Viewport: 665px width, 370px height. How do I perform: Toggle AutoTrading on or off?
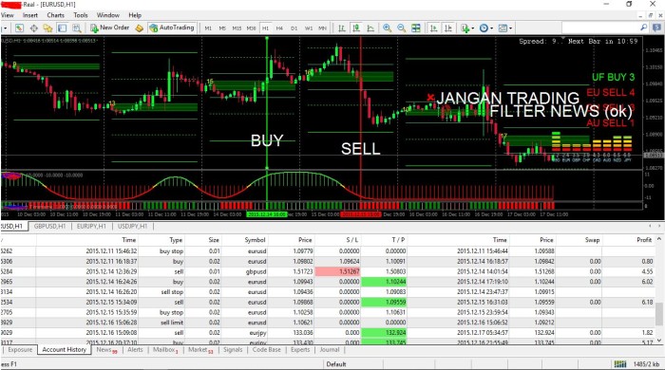click(172, 28)
